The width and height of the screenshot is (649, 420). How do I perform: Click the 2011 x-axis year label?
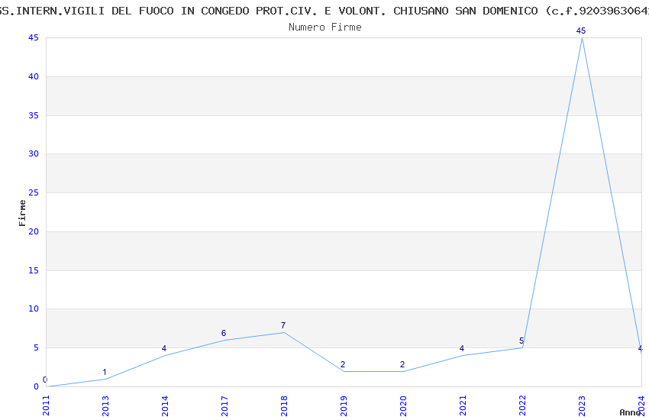[46, 405]
